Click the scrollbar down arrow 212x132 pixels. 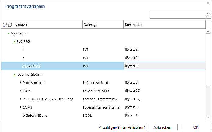[208, 117]
